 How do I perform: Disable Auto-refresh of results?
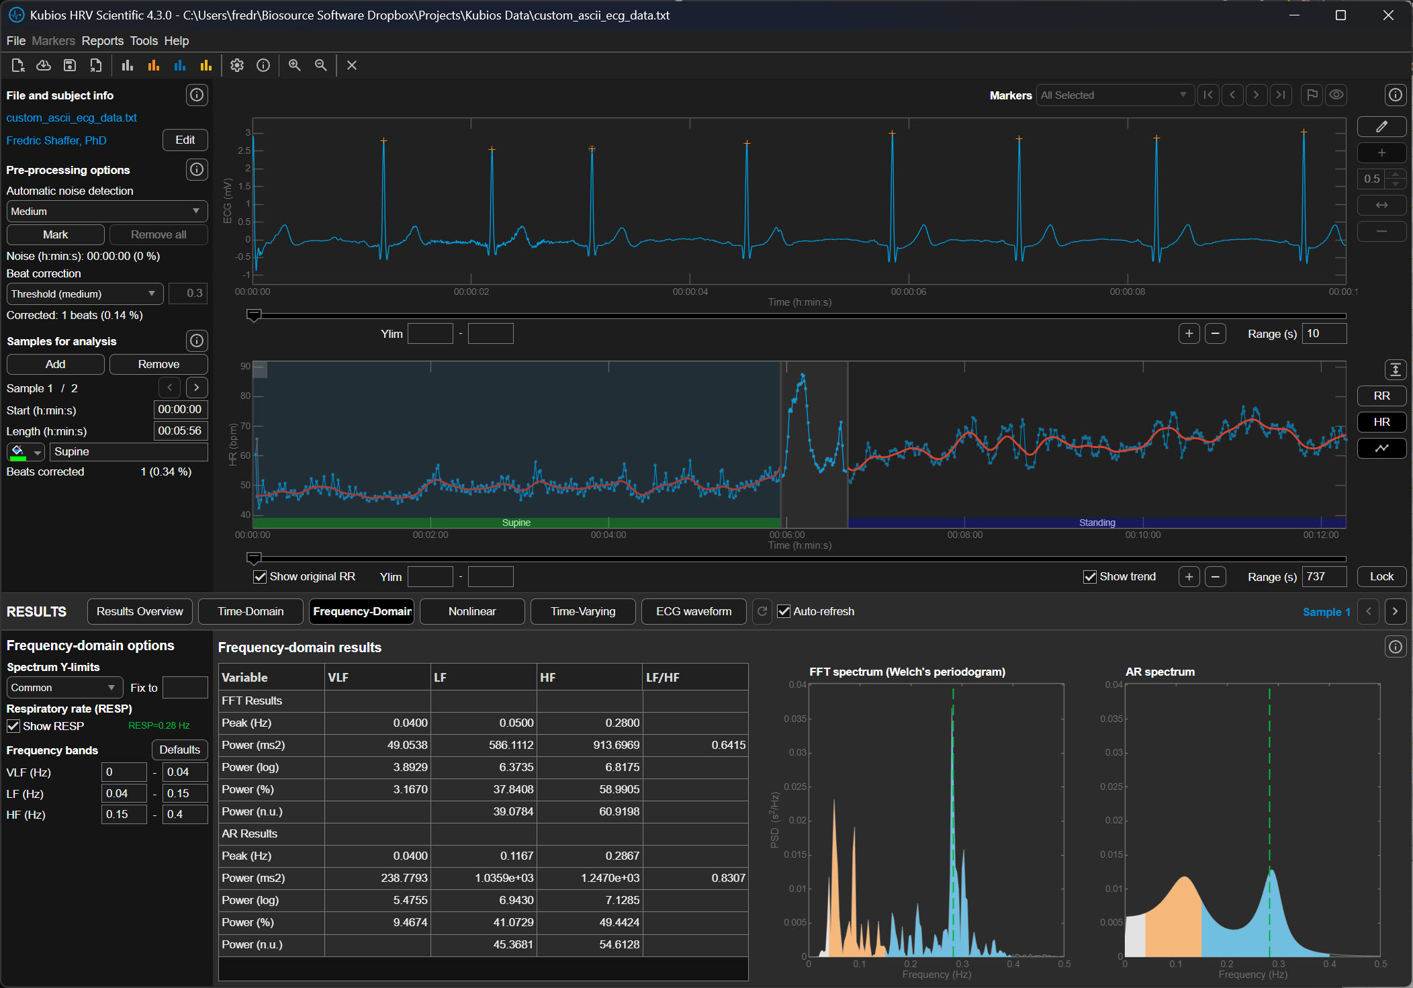coord(784,611)
